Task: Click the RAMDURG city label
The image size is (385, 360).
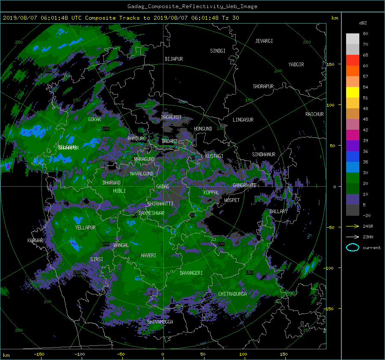Action: [136, 139]
